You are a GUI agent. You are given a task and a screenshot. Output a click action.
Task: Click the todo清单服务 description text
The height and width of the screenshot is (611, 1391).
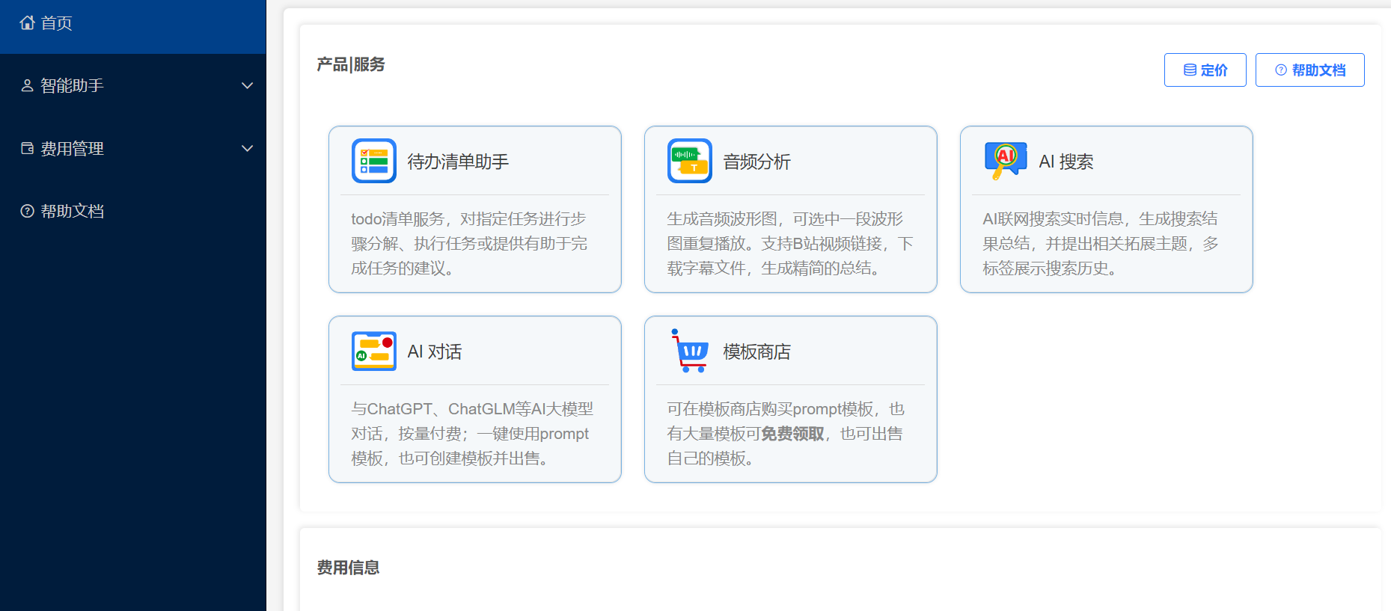point(470,244)
